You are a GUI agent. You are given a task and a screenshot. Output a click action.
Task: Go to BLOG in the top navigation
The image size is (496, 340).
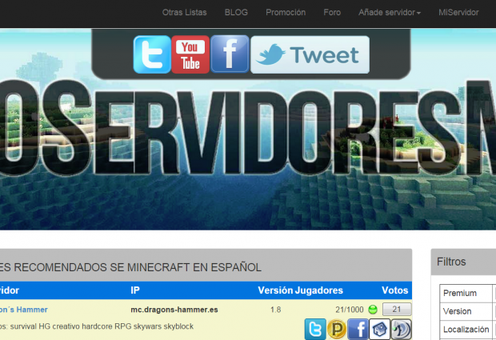(236, 12)
